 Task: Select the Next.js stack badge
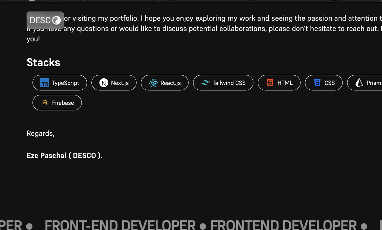pos(114,83)
